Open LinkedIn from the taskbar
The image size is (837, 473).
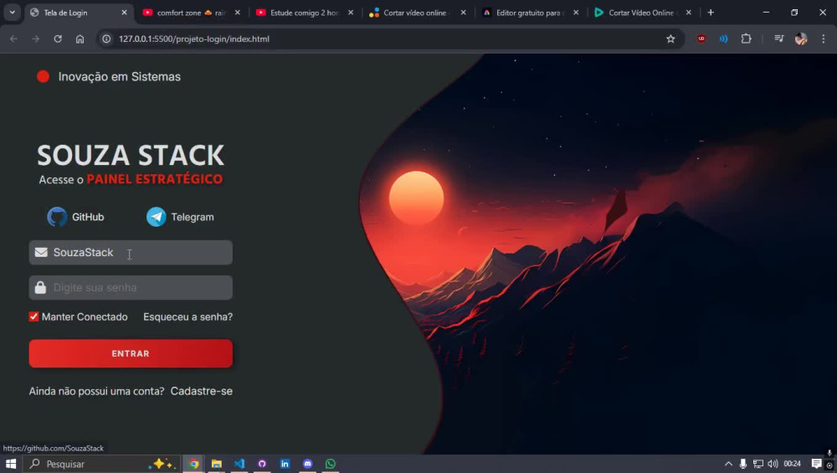(x=285, y=464)
